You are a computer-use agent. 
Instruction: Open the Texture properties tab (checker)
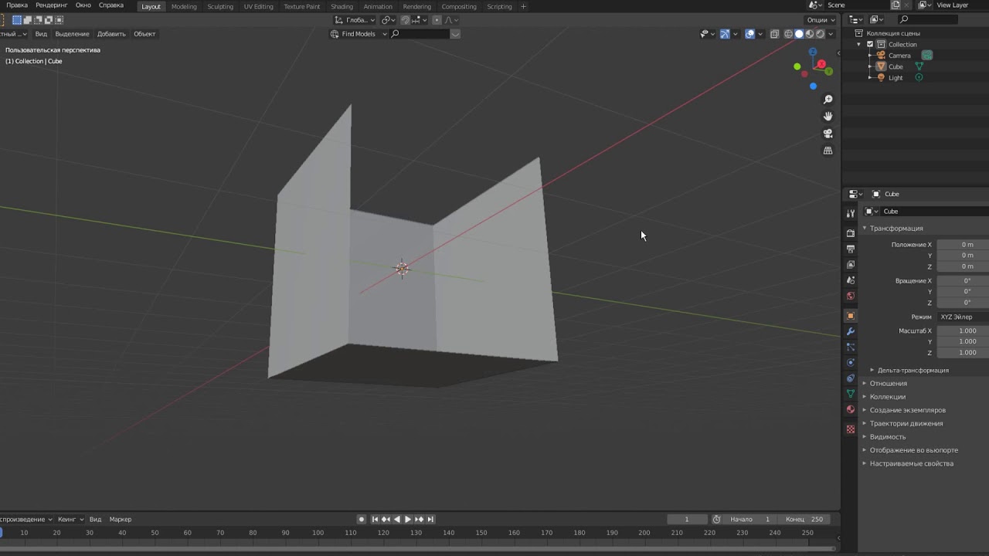coord(851,429)
